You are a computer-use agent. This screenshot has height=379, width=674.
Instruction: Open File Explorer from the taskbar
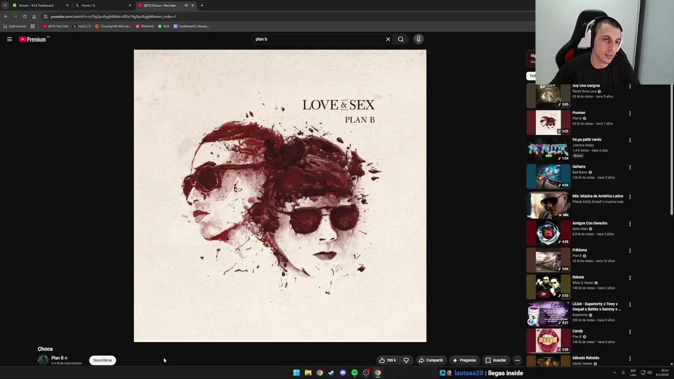(308, 373)
